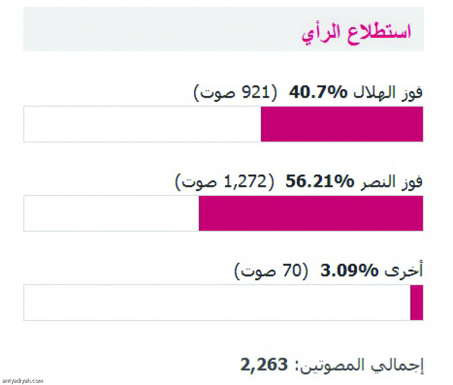Click the small filled segment of أخرى bar
The width and height of the screenshot is (453, 385).
(417, 302)
